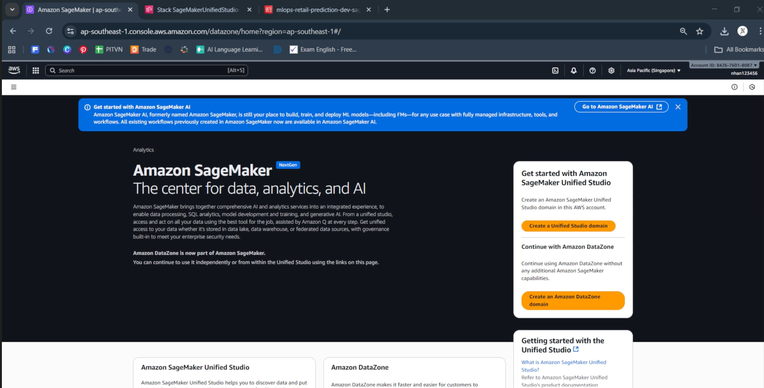764x388 pixels.
Task: Click the AWS logo home icon
Action: click(14, 70)
